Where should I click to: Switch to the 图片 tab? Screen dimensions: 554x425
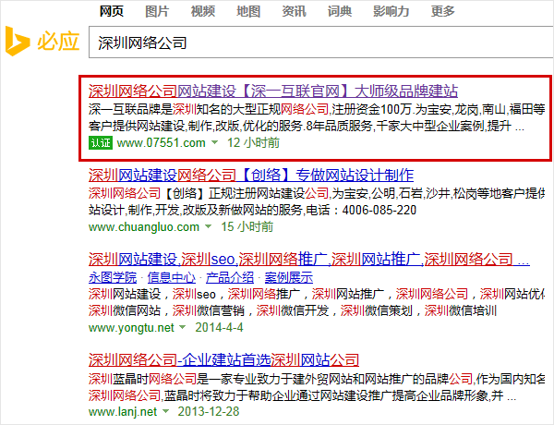(x=157, y=11)
